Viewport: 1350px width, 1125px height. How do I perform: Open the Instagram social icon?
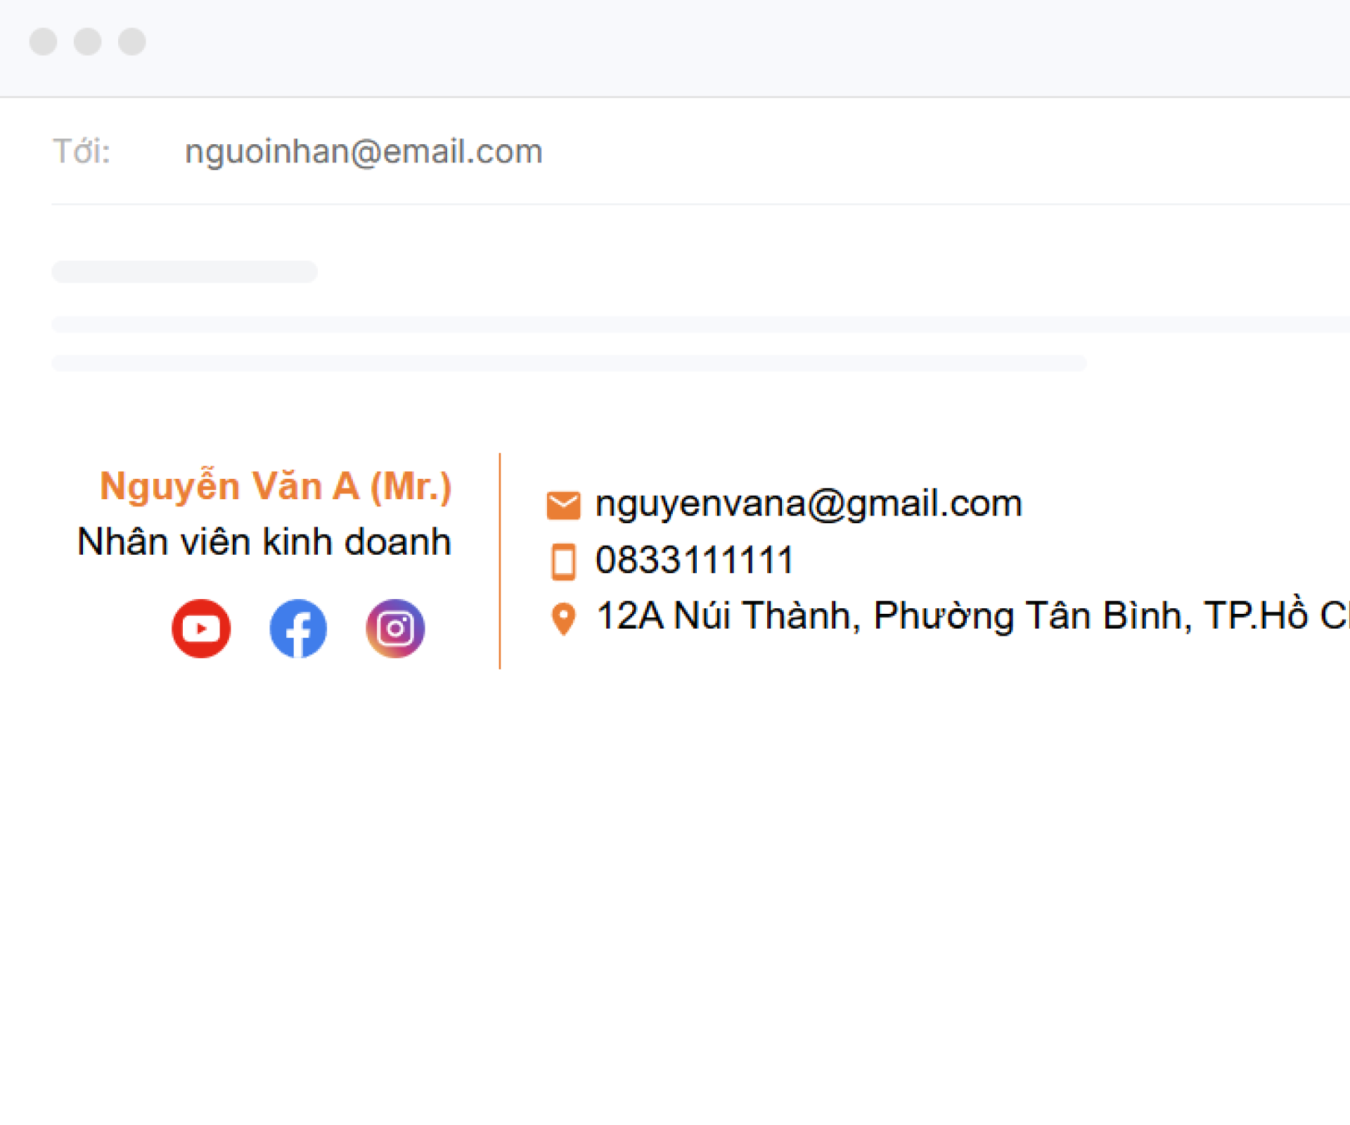395,629
